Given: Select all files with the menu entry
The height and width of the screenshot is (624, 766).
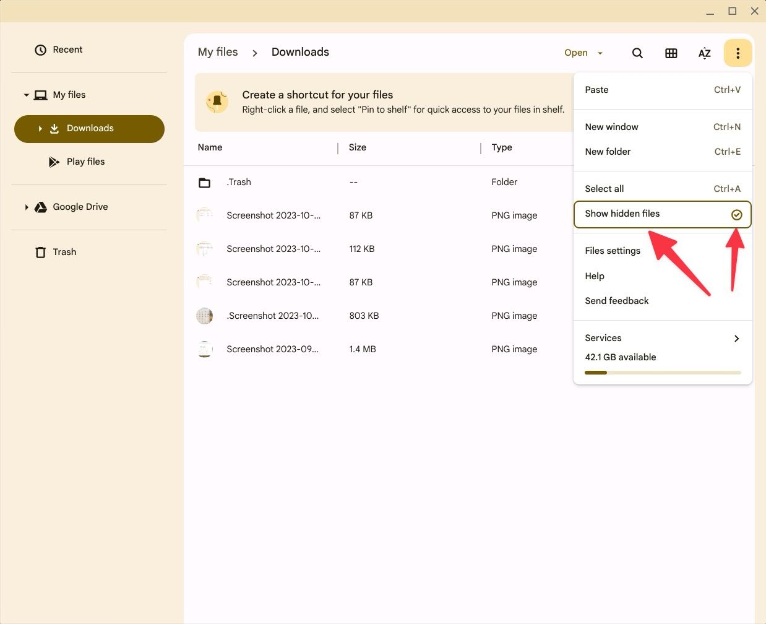Looking at the screenshot, I should point(604,189).
